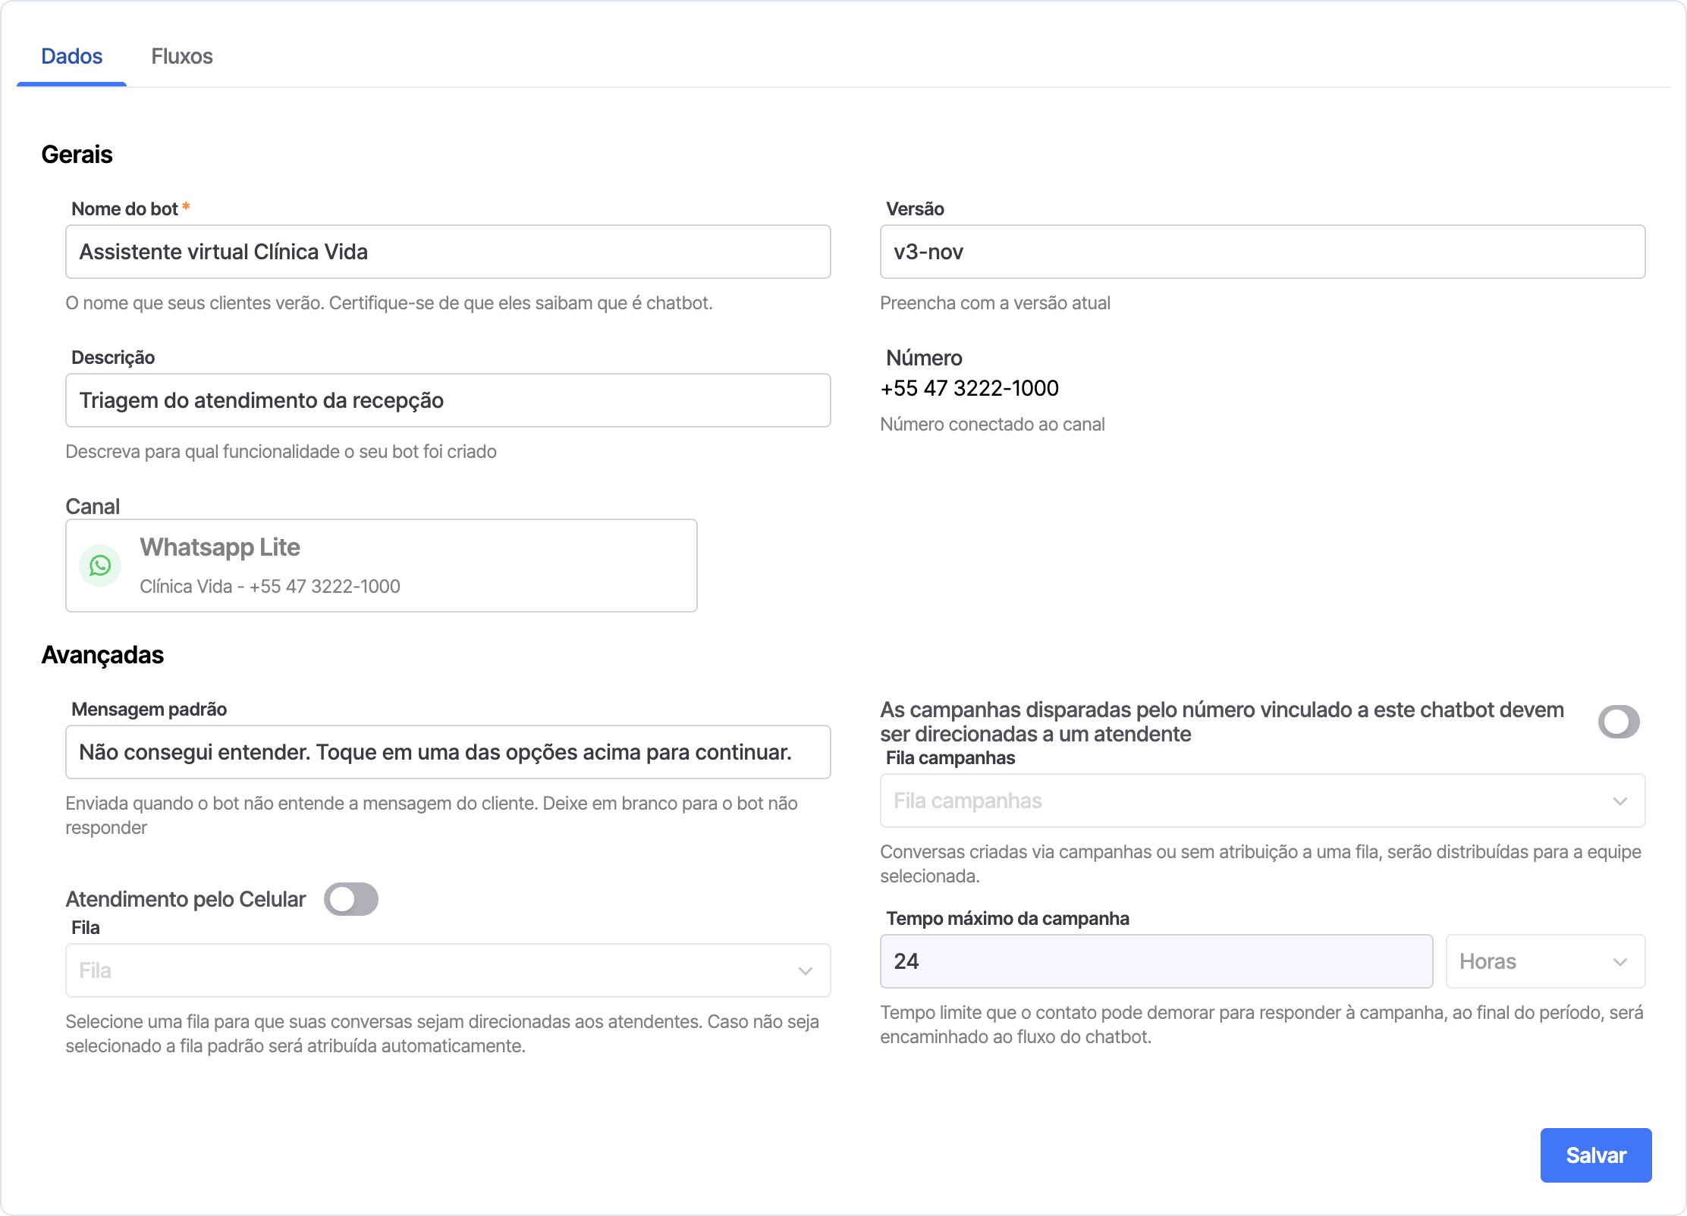The width and height of the screenshot is (1687, 1216).
Task: Open the Fila dropdown under Atendimento pelo Celular
Action: click(x=448, y=970)
